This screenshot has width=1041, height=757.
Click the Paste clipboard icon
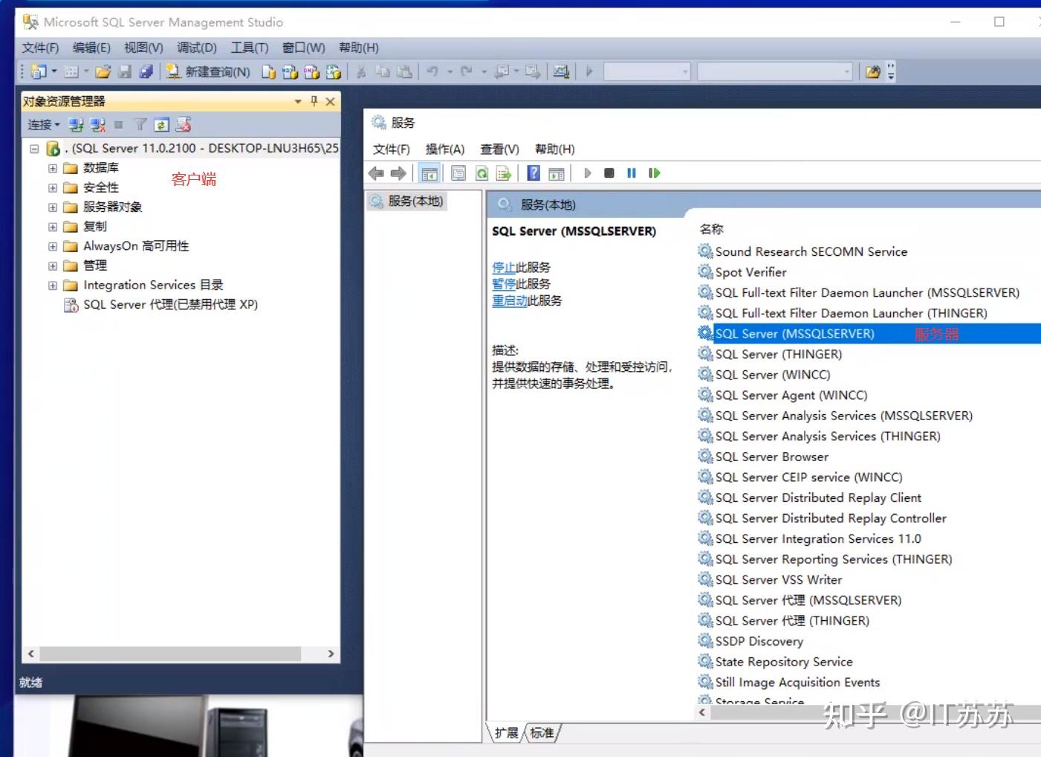[404, 71]
